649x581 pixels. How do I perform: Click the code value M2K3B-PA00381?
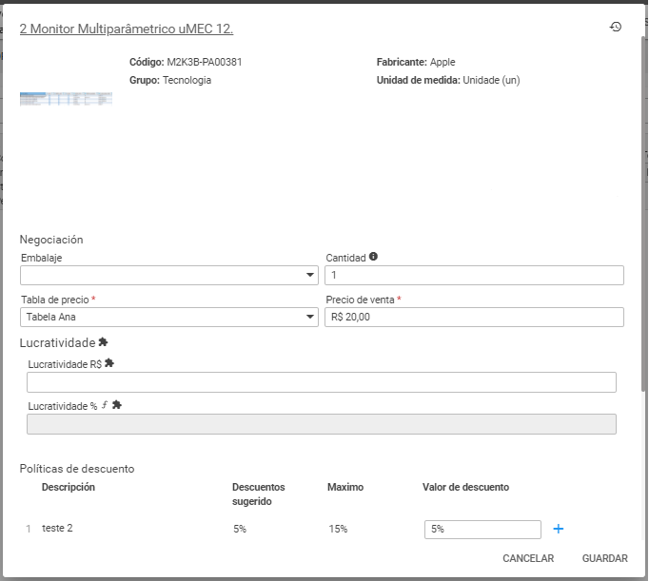click(x=205, y=62)
